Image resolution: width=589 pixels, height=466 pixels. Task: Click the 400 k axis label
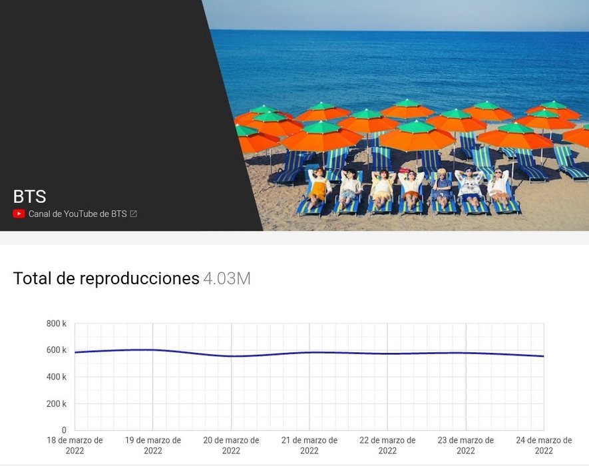[x=57, y=377]
